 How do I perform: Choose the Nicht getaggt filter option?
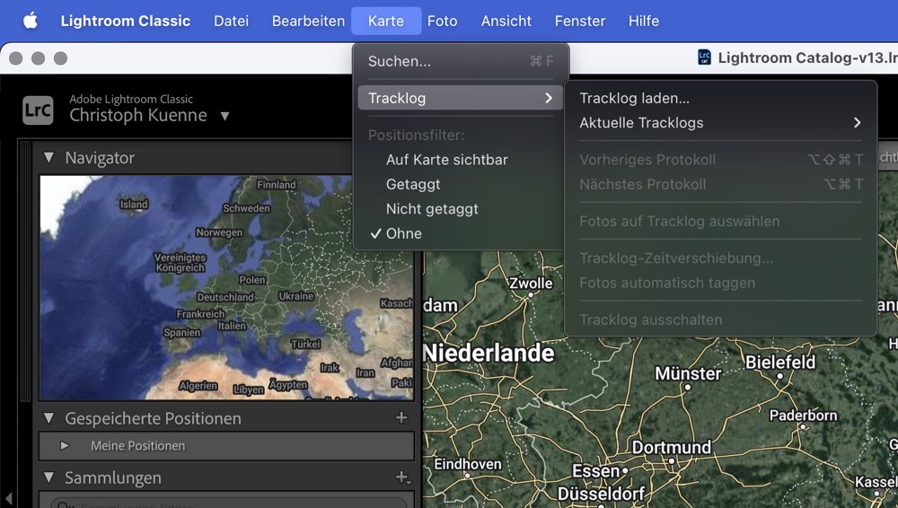(432, 209)
